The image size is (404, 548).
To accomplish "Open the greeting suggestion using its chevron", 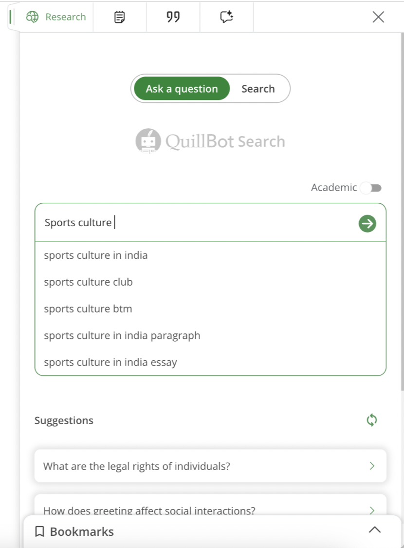I will (371, 510).
